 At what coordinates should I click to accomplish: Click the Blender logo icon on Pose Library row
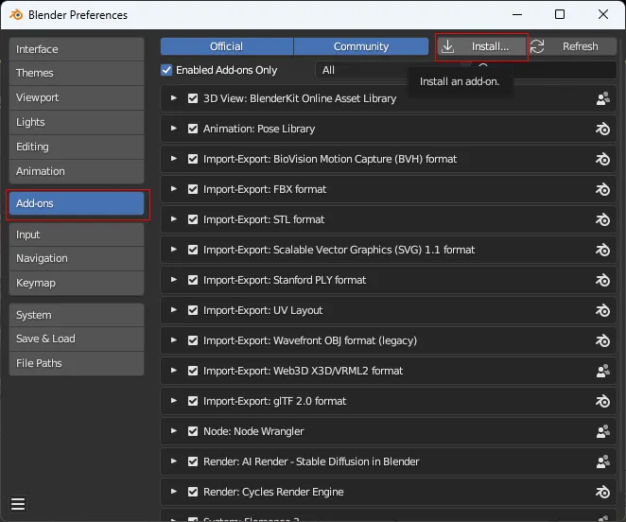coord(602,129)
